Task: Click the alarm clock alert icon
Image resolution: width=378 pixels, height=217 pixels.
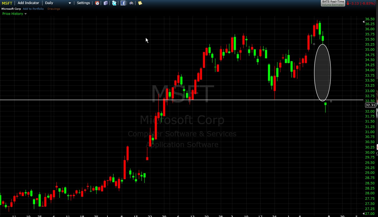Action: click(97, 3)
